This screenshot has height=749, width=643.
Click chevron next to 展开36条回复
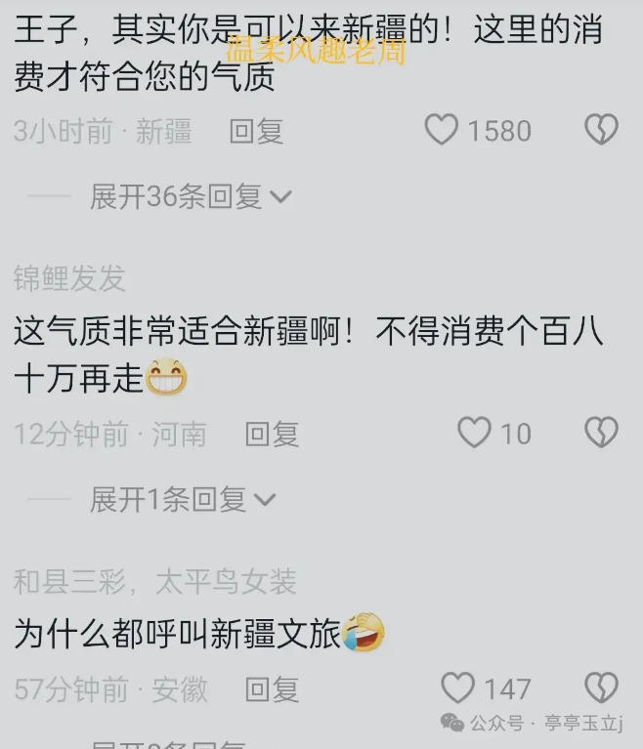(280, 197)
